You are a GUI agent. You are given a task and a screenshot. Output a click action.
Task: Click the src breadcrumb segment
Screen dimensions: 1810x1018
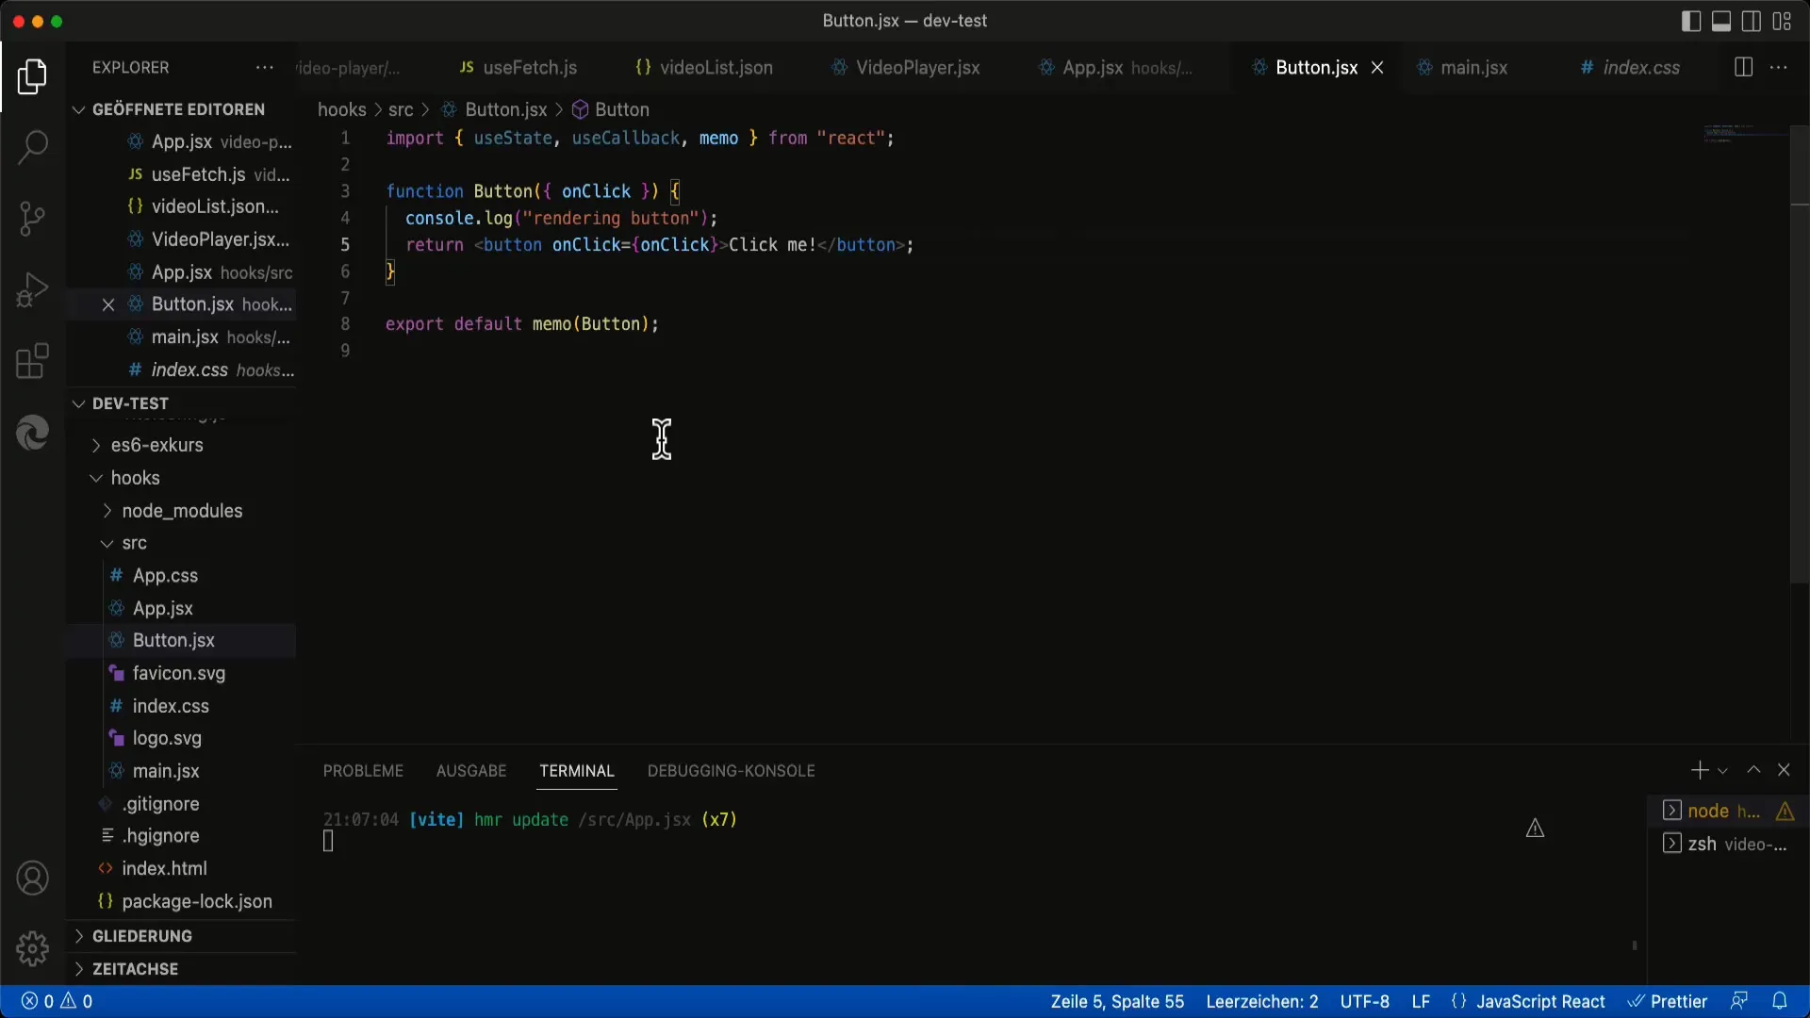(x=401, y=109)
